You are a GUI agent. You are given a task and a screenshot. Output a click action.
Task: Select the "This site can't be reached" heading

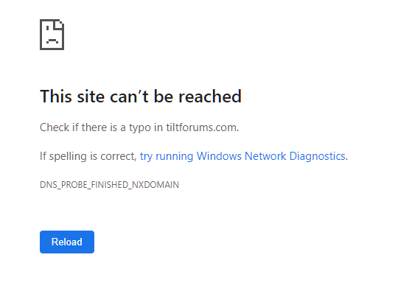(141, 96)
